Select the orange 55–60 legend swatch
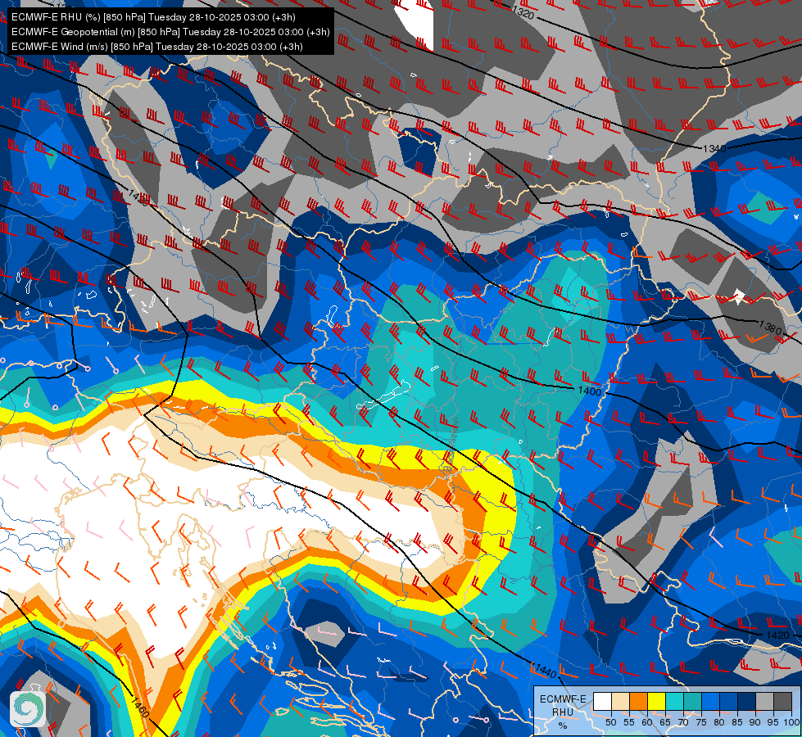The height and width of the screenshot is (737, 802). click(x=638, y=701)
